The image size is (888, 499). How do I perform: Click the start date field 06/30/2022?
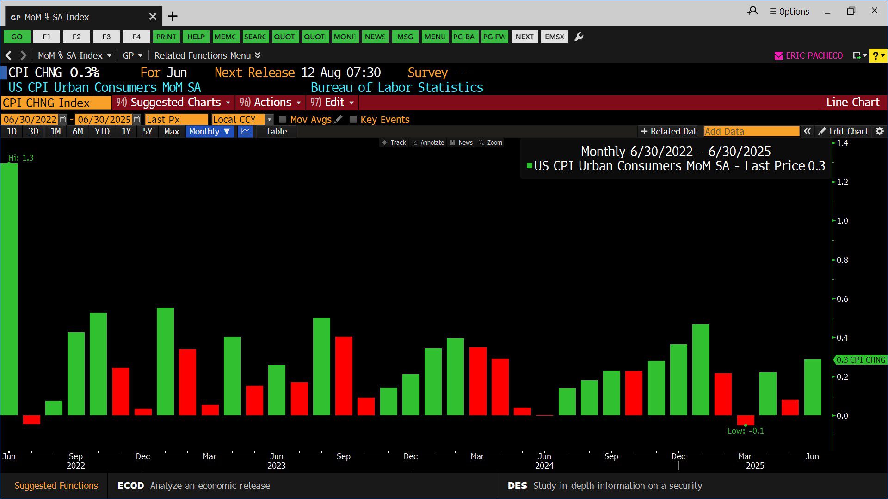[30, 119]
